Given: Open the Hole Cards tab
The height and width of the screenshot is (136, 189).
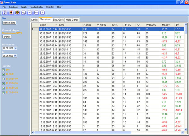Looking at the screenshot, I should click(x=72, y=20).
